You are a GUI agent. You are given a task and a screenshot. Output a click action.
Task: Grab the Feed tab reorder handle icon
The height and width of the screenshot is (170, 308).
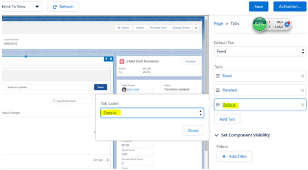218,76
